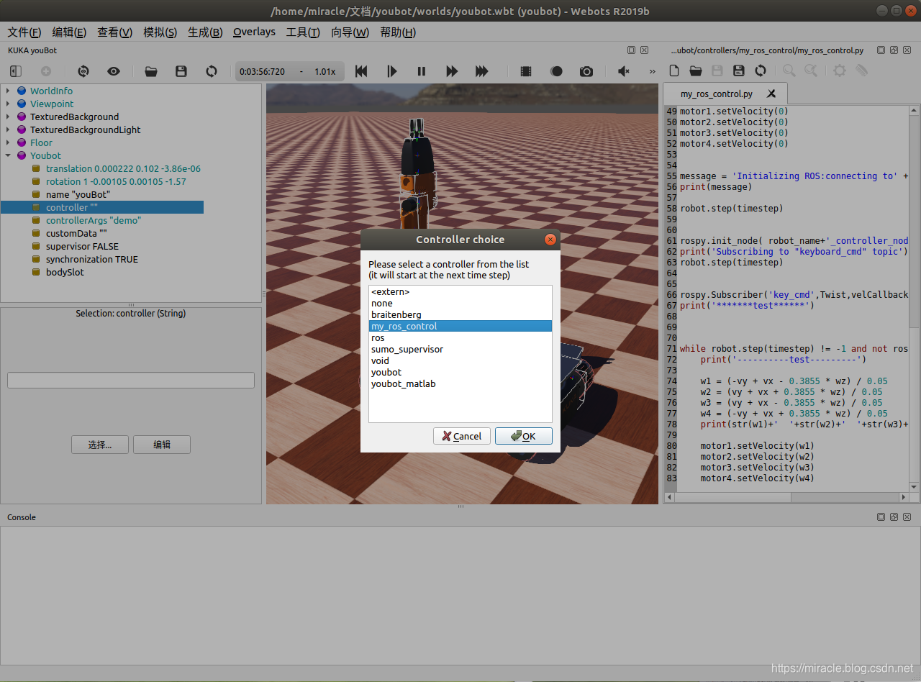Click the HTML5 animation record circle icon
921x682 pixels.
(x=556, y=71)
